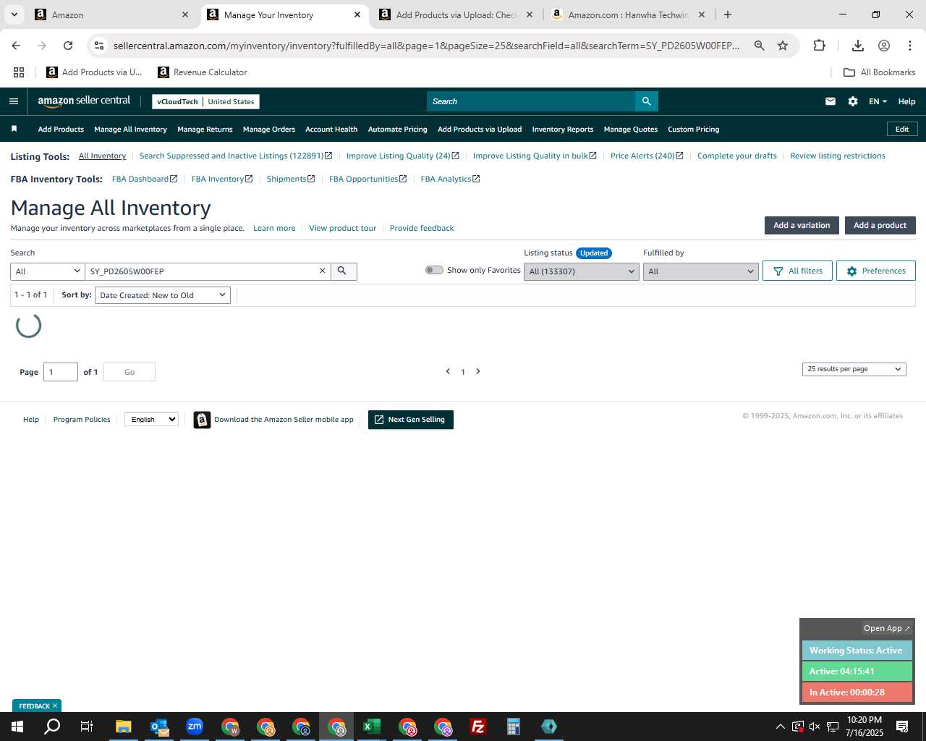Open Manage Returns menu item
The image size is (926, 741).
point(205,129)
